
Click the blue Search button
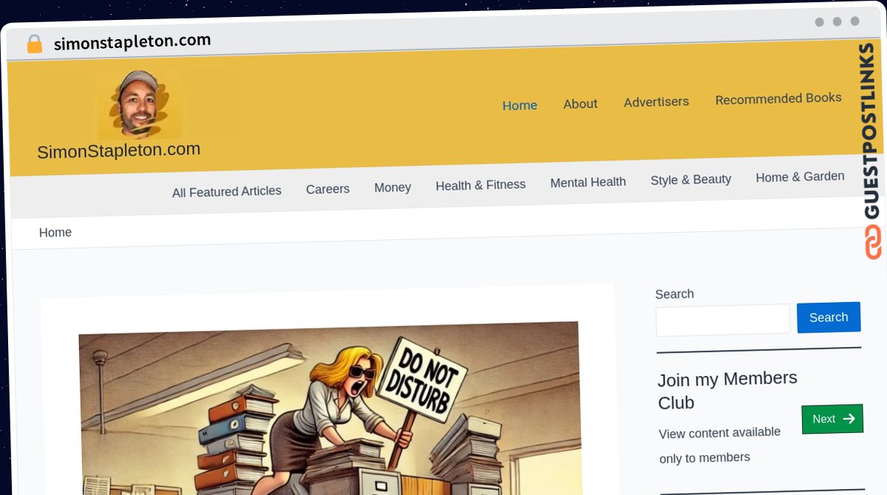click(829, 317)
